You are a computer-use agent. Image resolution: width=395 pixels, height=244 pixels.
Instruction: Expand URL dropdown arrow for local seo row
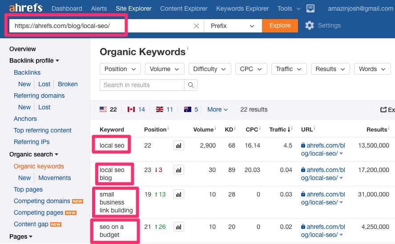tap(341, 154)
